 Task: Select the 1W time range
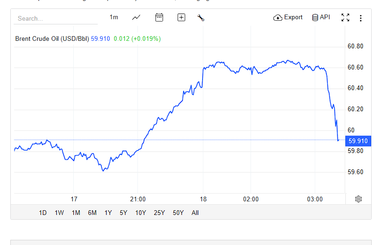[59, 213]
